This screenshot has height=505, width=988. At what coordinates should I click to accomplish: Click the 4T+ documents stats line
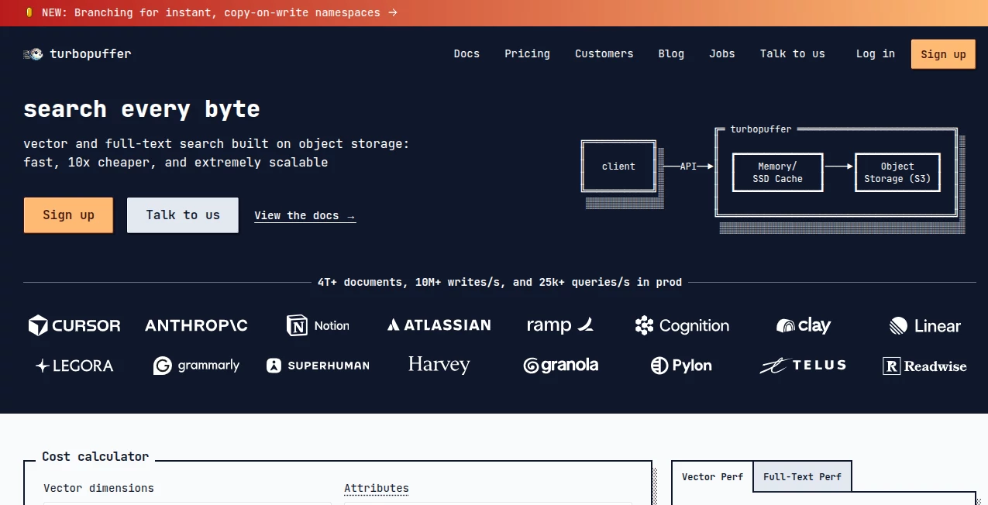[x=500, y=283]
